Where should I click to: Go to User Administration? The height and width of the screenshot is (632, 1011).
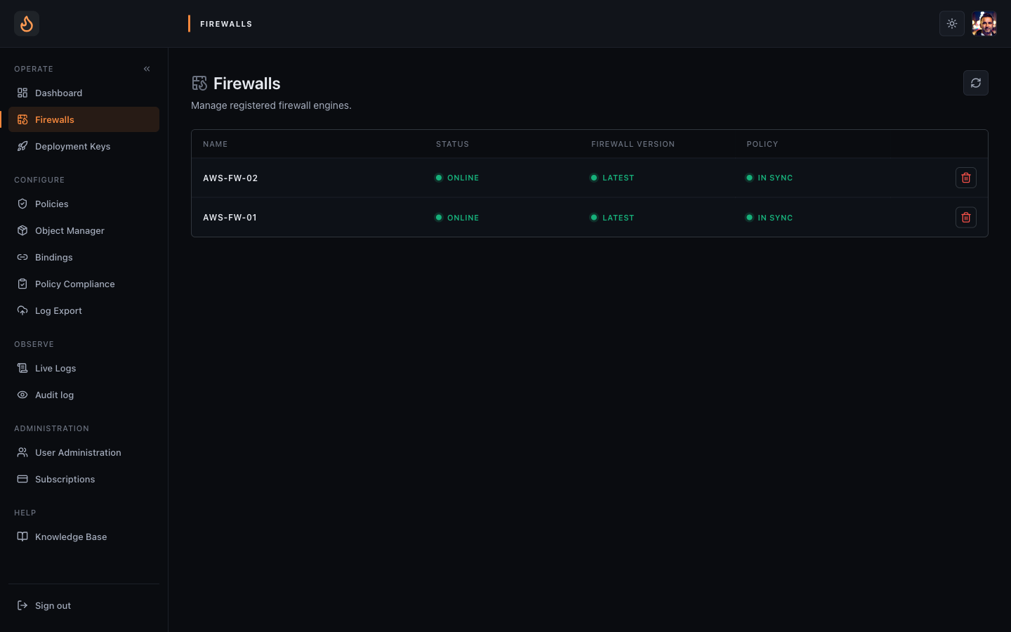pos(84,452)
